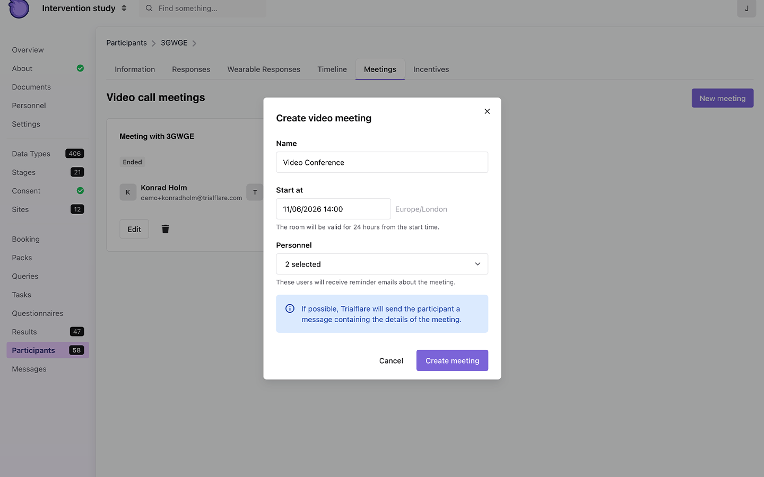The width and height of the screenshot is (764, 477).
Task: Click the info icon in the blue notice
Action: [290, 308]
